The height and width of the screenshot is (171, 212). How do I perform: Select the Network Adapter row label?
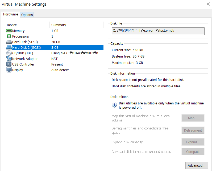25,59
